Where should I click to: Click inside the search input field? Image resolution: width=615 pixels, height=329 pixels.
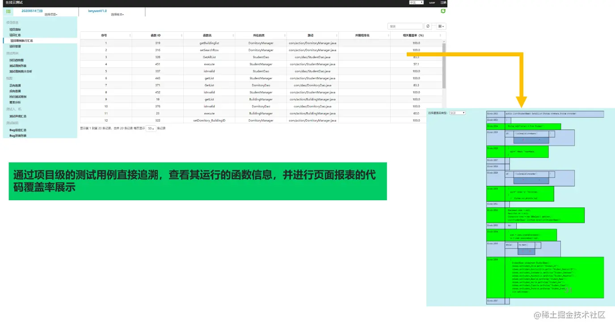[x=404, y=26]
